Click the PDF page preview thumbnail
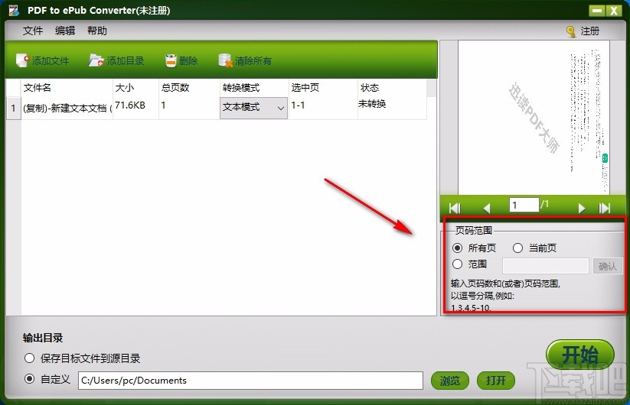The height and width of the screenshot is (405, 630). [534, 117]
